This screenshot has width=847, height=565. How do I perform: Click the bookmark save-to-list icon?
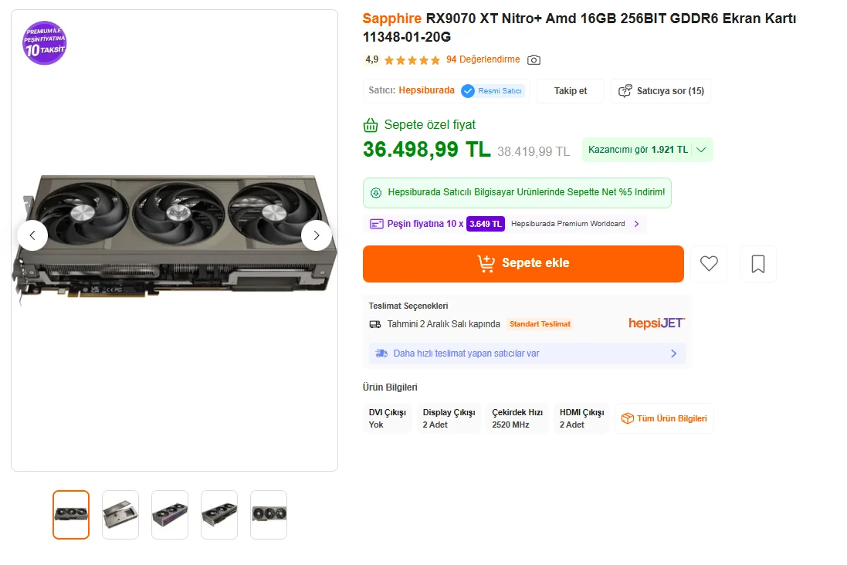tap(758, 264)
